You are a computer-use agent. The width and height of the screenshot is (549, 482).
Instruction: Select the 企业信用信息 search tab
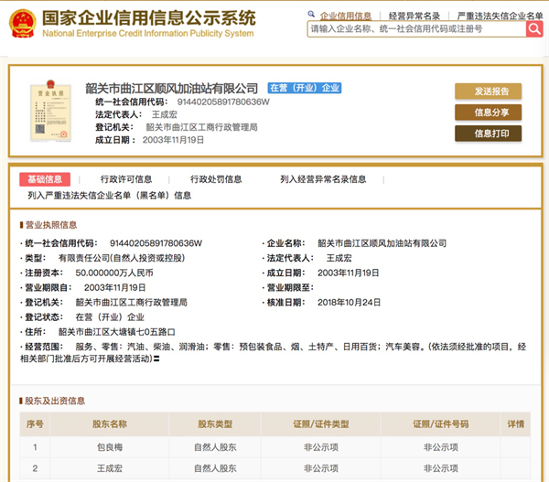(346, 16)
